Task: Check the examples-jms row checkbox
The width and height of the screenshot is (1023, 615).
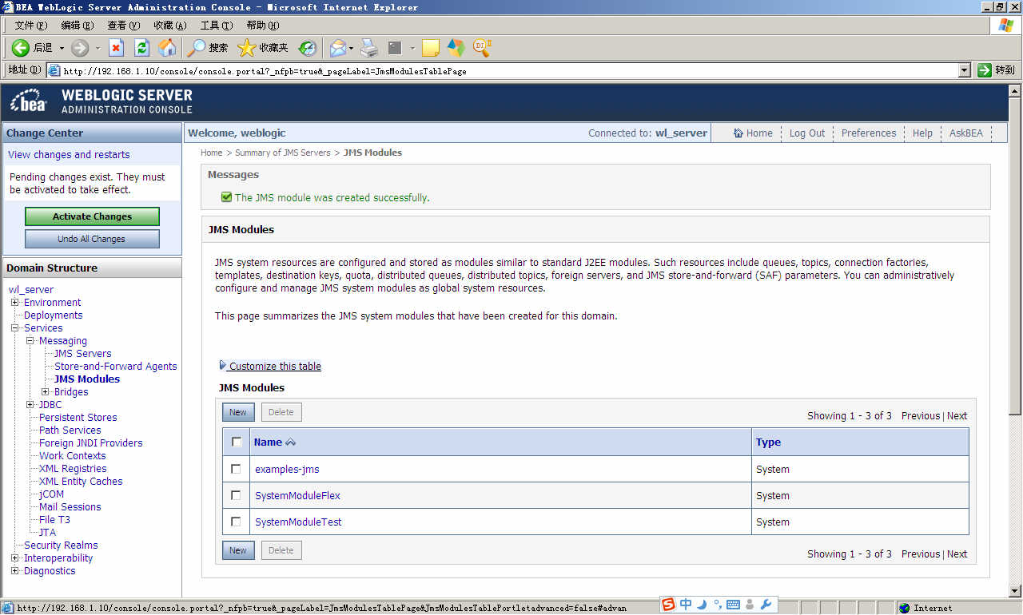Action: click(236, 469)
